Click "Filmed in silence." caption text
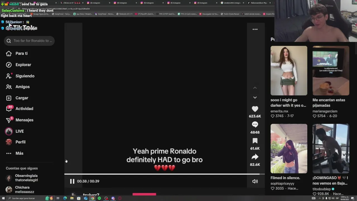357x201 pixels. [x=285, y=178]
